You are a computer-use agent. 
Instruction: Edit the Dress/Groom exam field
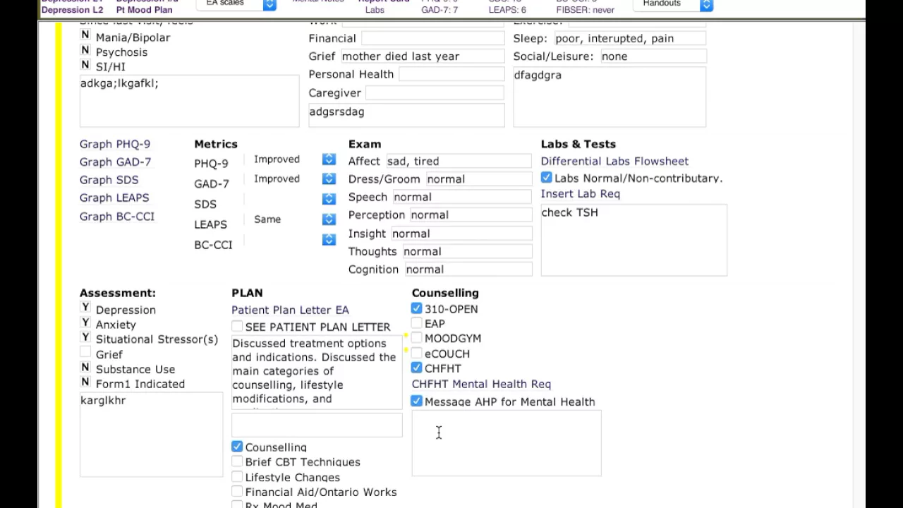478,179
